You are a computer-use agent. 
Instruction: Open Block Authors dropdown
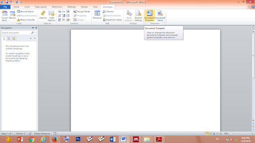pyautogui.click(x=129, y=16)
